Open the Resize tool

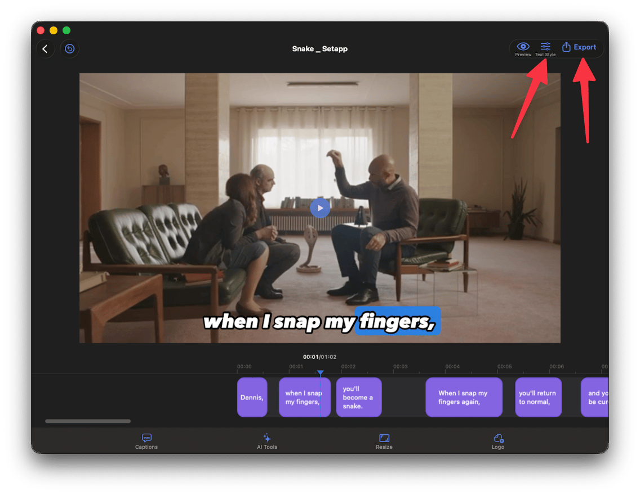click(x=384, y=441)
